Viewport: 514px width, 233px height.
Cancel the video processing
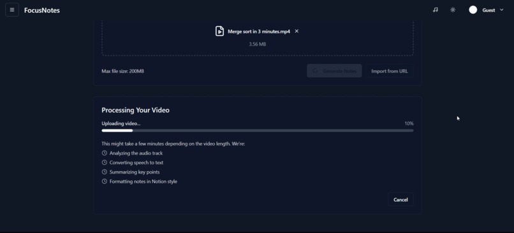[x=400, y=200]
